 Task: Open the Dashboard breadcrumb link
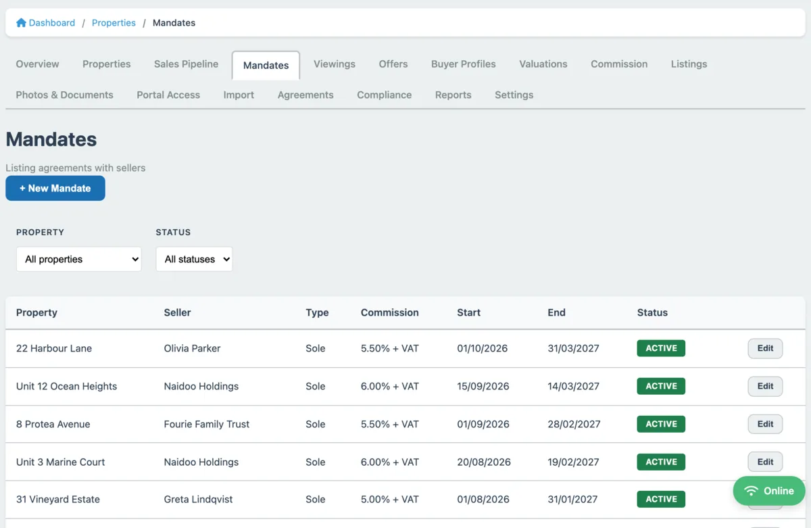coord(52,23)
